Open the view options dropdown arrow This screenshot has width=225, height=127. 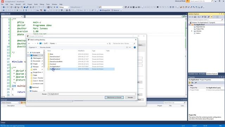click(x=130, y=47)
